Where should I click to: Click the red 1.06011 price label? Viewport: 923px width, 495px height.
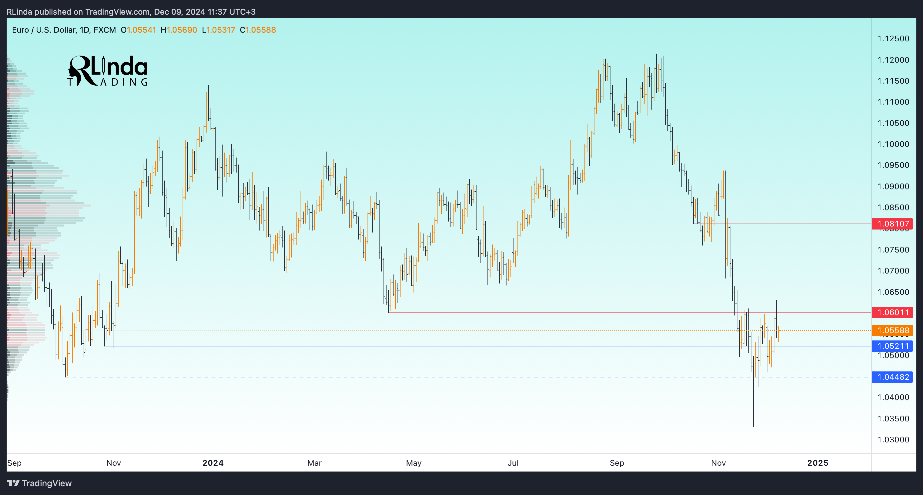(x=892, y=312)
